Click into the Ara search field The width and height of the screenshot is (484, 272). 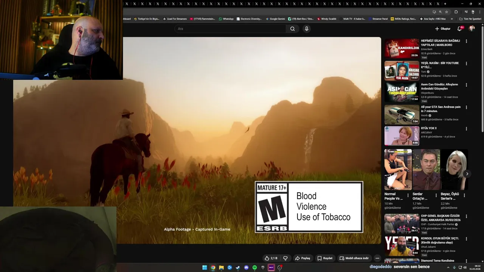tap(231, 29)
